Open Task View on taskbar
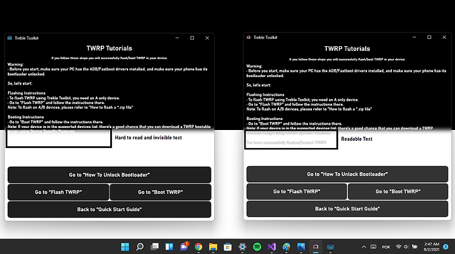The width and height of the screenshot is (455, 254). (x=154, y=247)
